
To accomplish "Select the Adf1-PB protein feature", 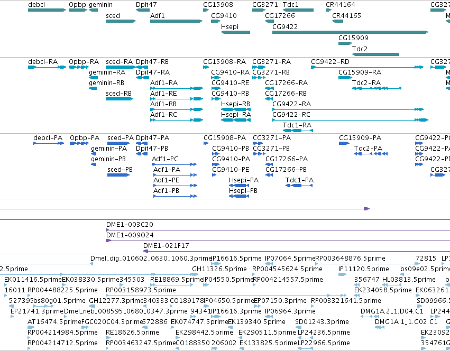I will click(175, 196).
